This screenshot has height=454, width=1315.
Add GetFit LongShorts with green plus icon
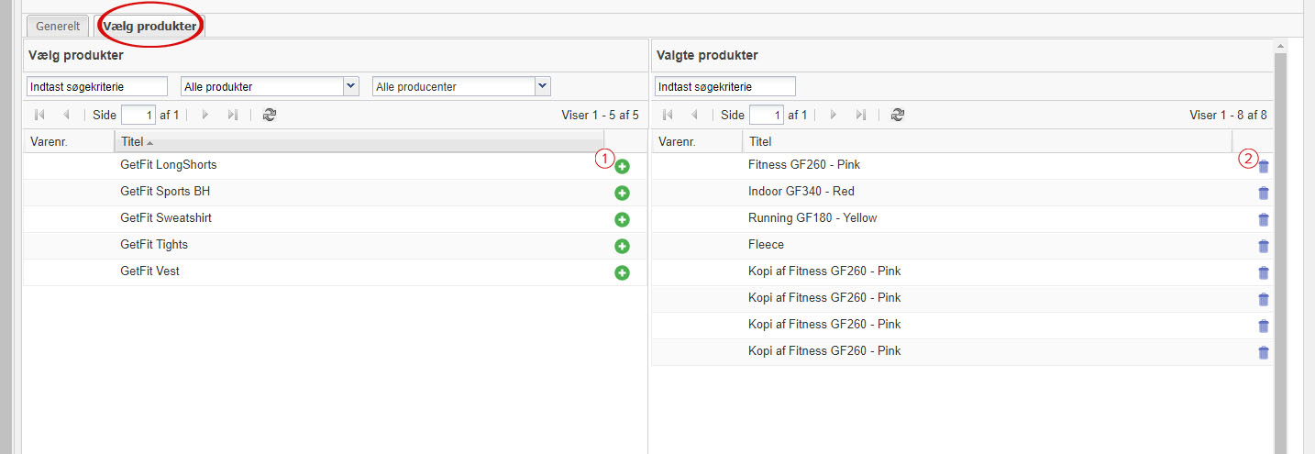coord(622,167)
